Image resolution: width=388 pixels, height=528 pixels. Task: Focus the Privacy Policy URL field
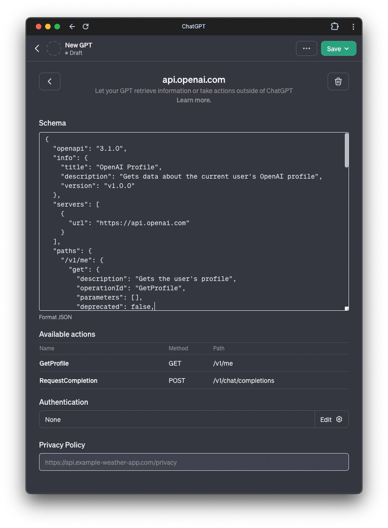pyautogui.click(x=194, y=463)
